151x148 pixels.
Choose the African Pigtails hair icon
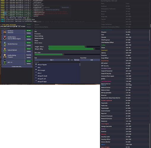(x=36, y=65)
